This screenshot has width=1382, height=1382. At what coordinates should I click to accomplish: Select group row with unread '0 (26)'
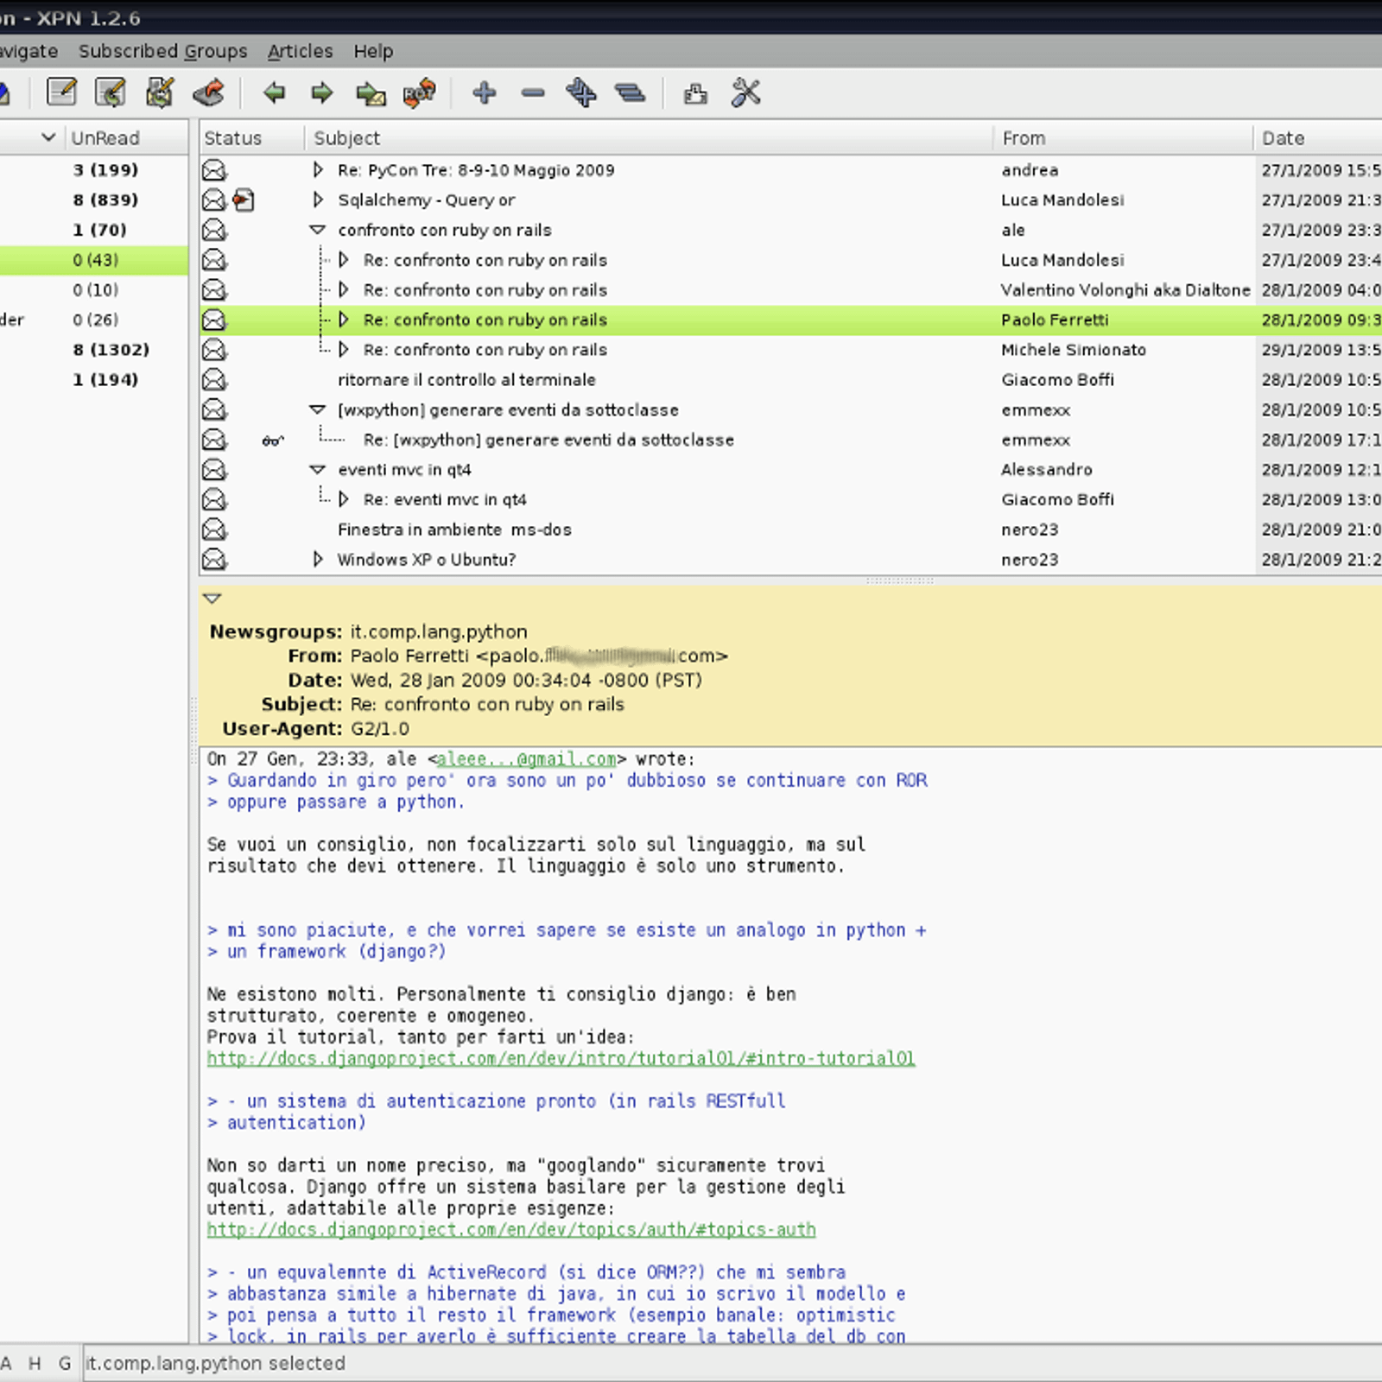pyautogui.click(x=94, y=320)
